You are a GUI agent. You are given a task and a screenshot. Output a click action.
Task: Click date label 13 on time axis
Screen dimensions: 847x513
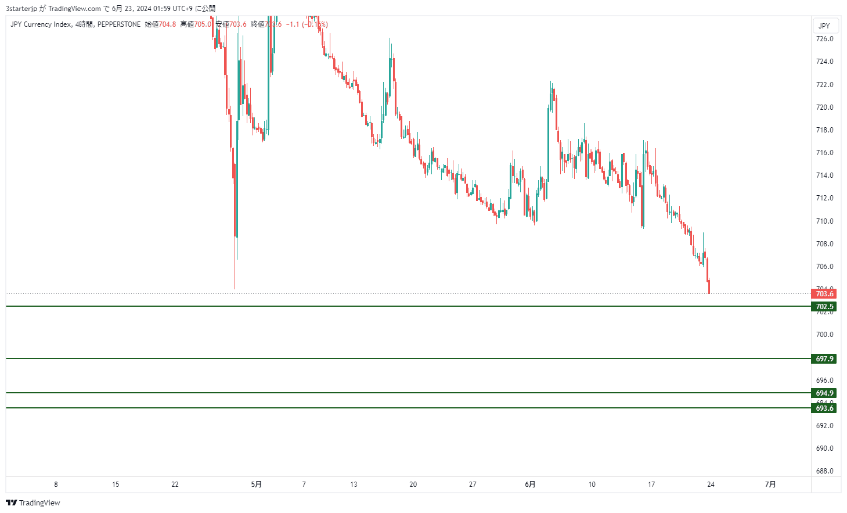(x=354, y=485)
